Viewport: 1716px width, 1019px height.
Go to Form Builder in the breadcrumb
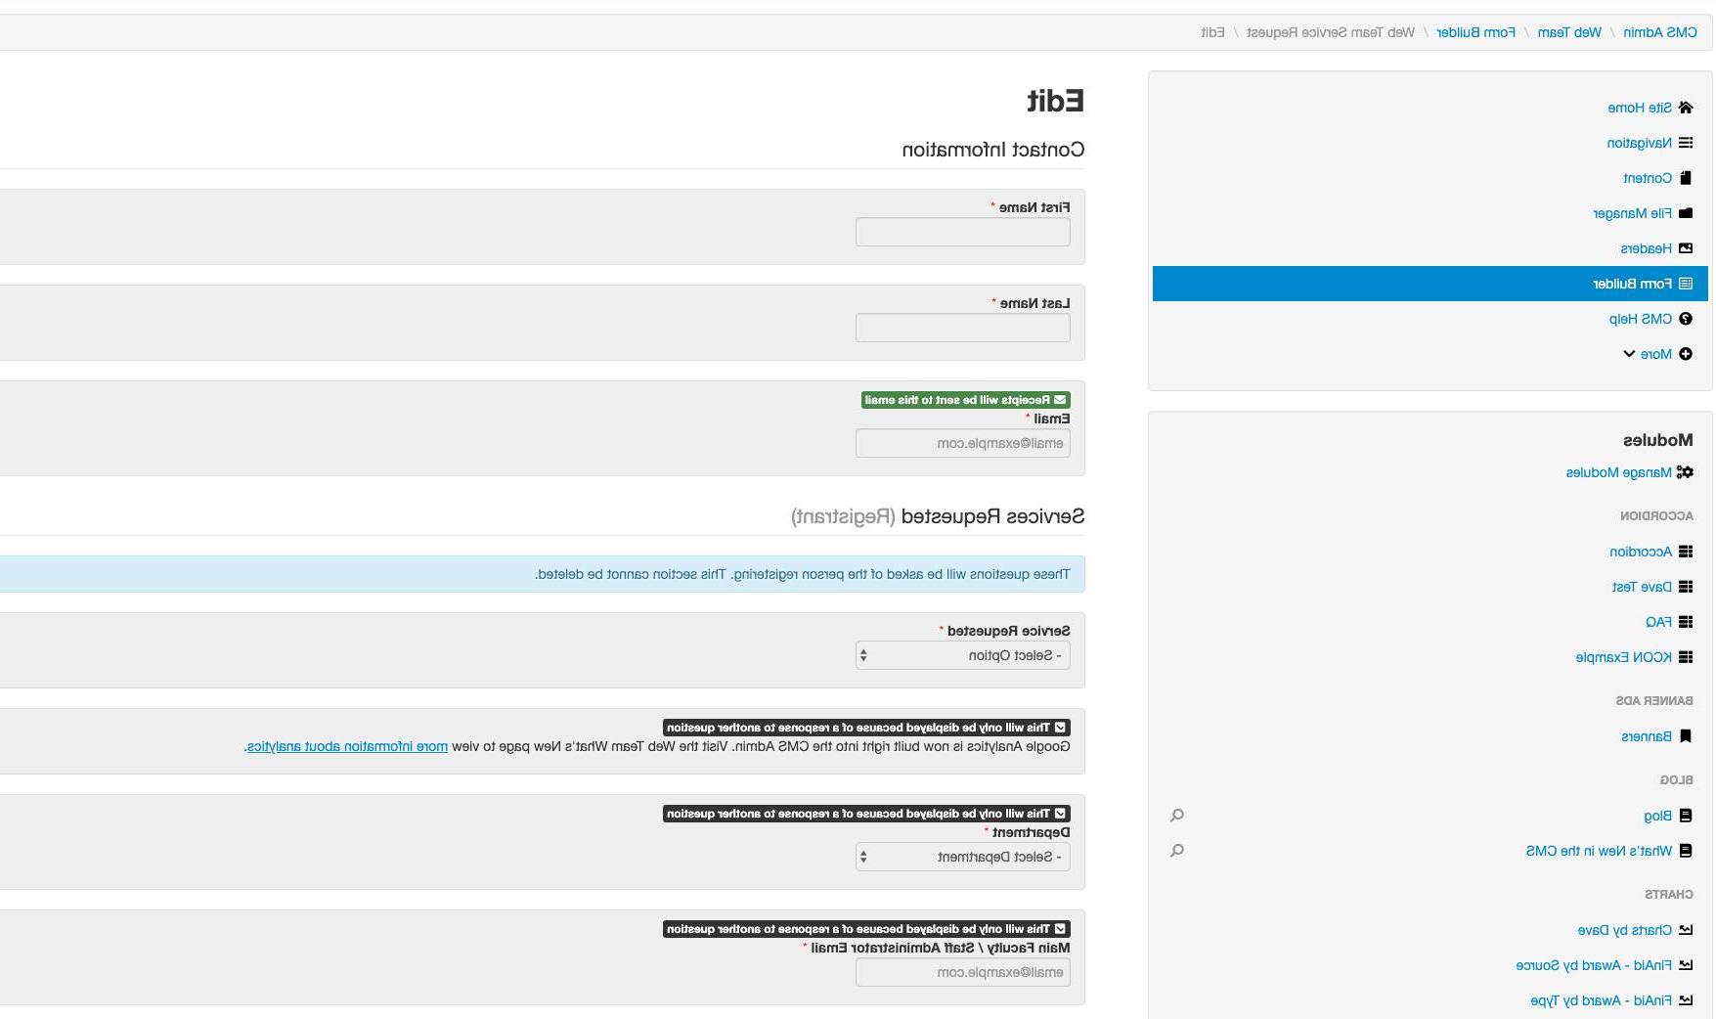1475,32
